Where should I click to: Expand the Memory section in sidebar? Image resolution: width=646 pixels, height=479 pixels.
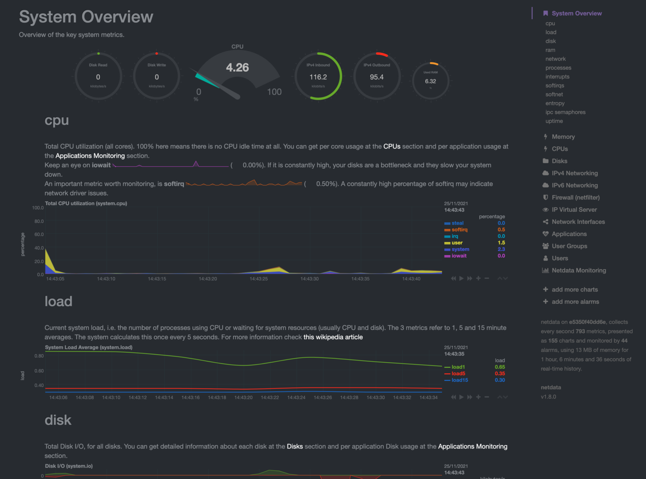coord(563,137)
